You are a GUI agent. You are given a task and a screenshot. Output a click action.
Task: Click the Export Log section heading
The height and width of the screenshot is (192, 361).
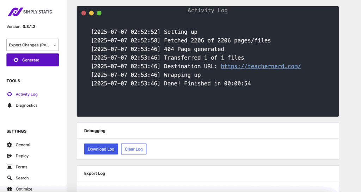coord(94,173)
